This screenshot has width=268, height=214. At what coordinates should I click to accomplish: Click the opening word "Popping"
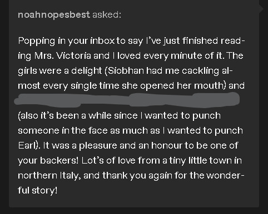click(37, 41)
